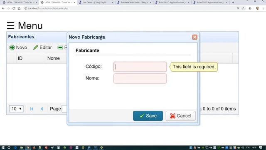Focus the Código input field

coord(140,67)
